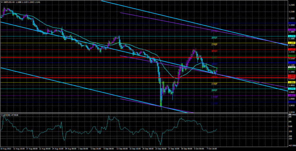Viewport: 296px width, 151px height.
Task: Select the [6/8]P Murray level label
Action: [214, 51]
